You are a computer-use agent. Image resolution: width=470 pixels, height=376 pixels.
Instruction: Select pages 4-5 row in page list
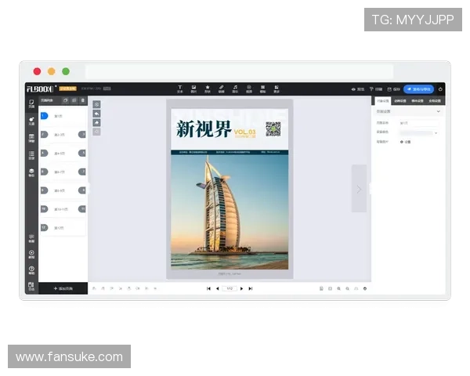63,154
